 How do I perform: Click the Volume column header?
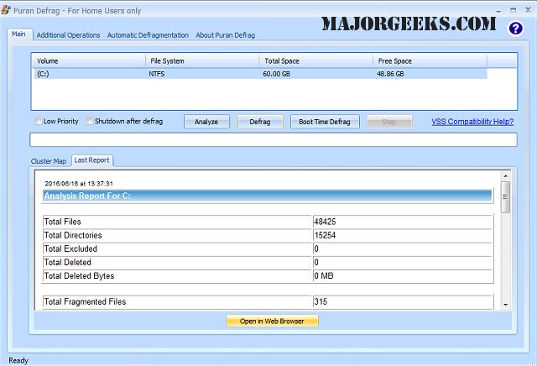tap(89, 61)
